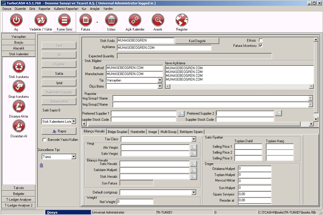Switch to the Multi-Group tab
The width and height of the screenshot is (323, 215).
click(x=168, y=132)
